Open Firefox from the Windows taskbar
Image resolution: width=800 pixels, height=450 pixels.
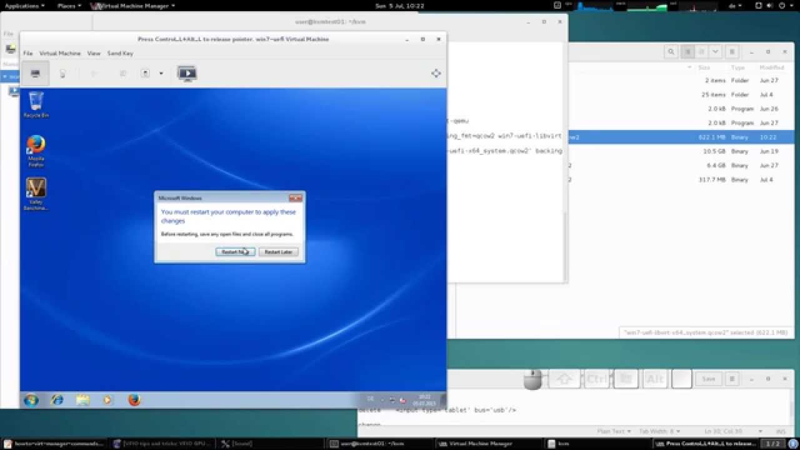click(x=134, y=400)
